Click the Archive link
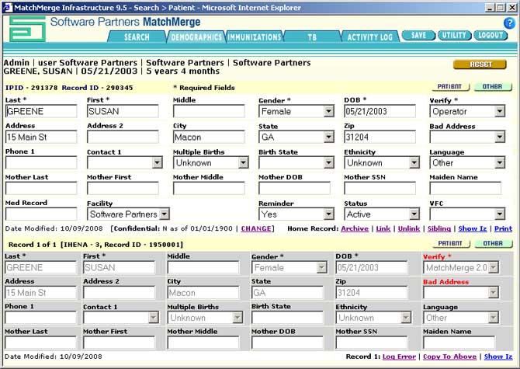Image resolution: width=520 pixels, height=369 pixels. pyautogui.click(x=355, y=228)
